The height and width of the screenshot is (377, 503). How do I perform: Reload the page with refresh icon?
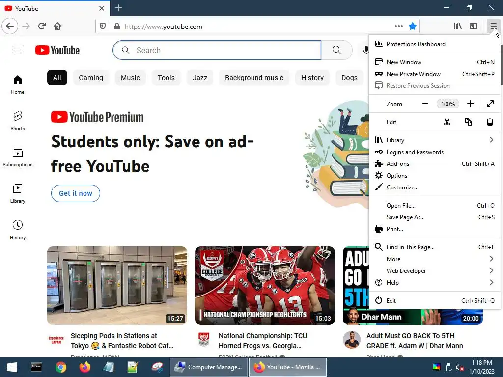pos(42,26)
